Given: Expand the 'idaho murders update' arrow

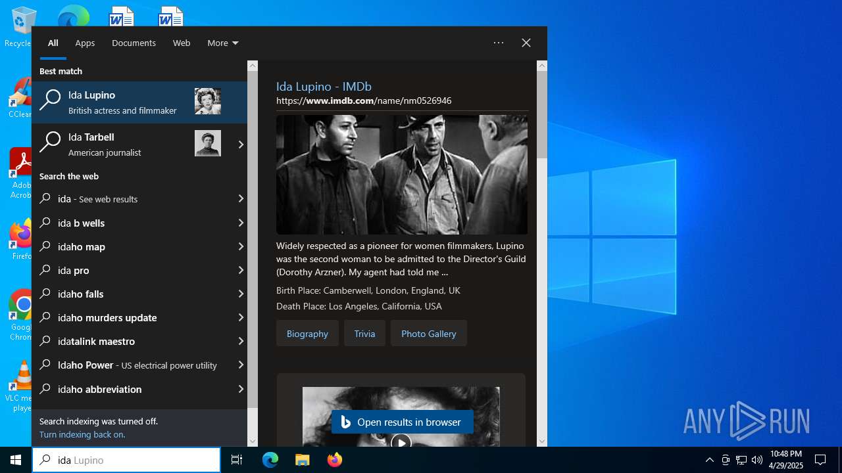Looking at the screenshot, I should pos(241,317).
